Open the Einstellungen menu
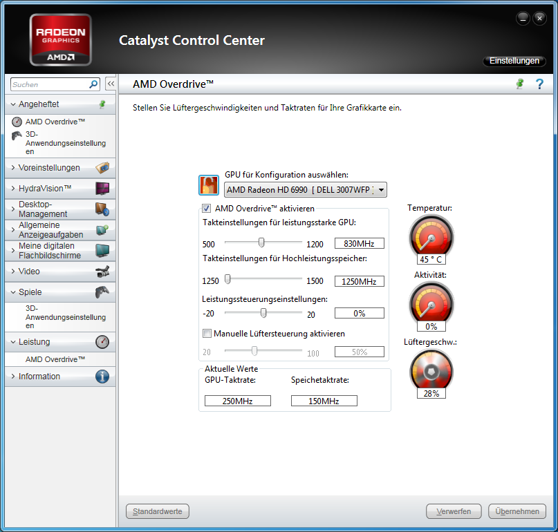 point(514,61)
